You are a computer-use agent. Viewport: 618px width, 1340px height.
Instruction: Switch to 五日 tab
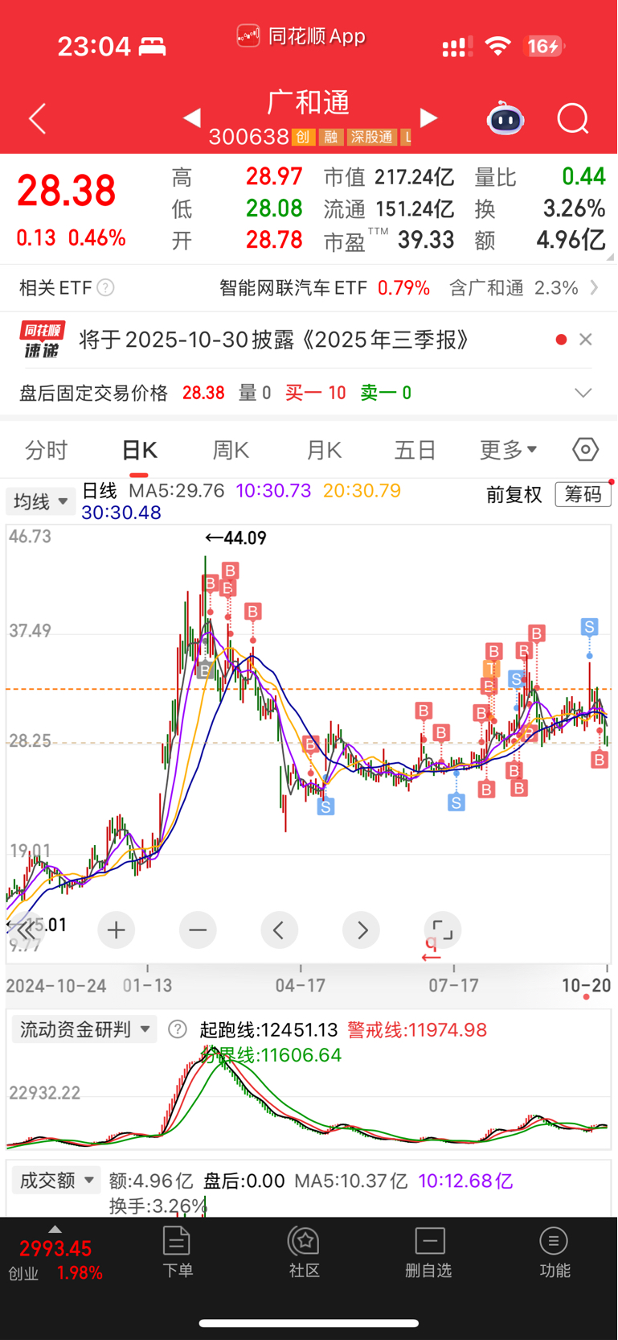[x=415, y=450]
